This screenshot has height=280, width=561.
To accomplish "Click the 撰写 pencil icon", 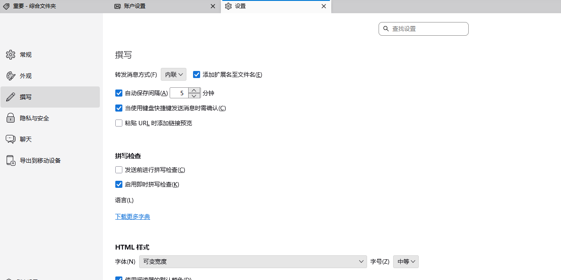I will coord(11,97).
